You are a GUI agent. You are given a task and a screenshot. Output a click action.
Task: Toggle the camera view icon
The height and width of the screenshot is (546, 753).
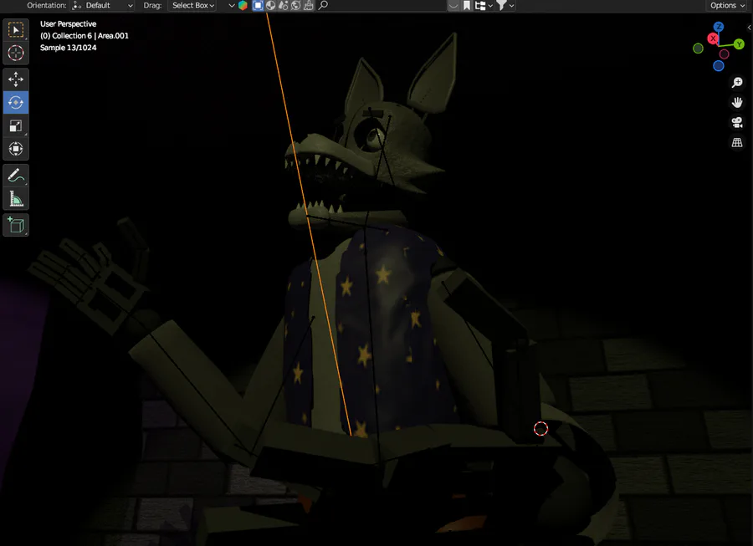click(x=737, y=122)
